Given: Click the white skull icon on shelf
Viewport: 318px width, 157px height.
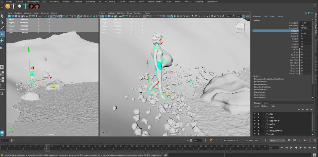Looking at the screenshot, I should [20, 6].
